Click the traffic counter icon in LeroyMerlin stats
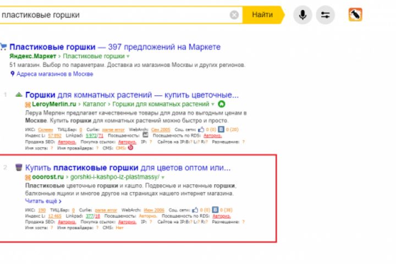The width and height of the screenshot is (396, 264). tap(145, 135)
